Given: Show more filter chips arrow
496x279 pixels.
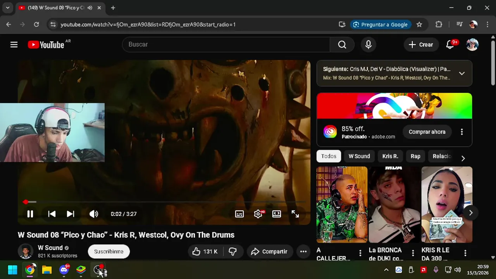Looking at the screenshot, I should pyautogui.click(x=463, y=158).
